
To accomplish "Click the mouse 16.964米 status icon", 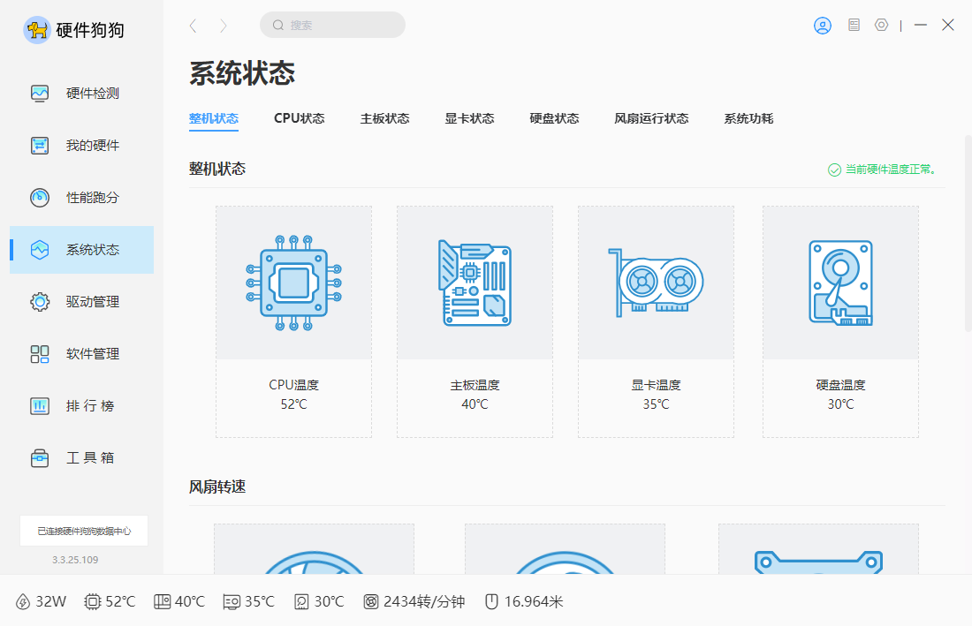I will pos(491,602).
